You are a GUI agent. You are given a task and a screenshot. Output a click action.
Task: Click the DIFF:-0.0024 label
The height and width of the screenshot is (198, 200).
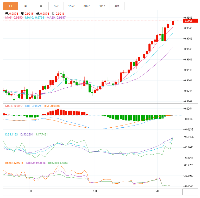click(33, 106)
